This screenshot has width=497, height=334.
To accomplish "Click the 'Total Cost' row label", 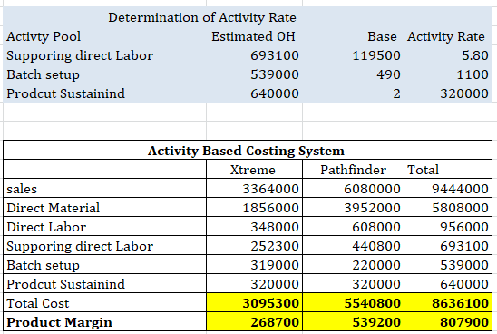I will tap(37, 303).
